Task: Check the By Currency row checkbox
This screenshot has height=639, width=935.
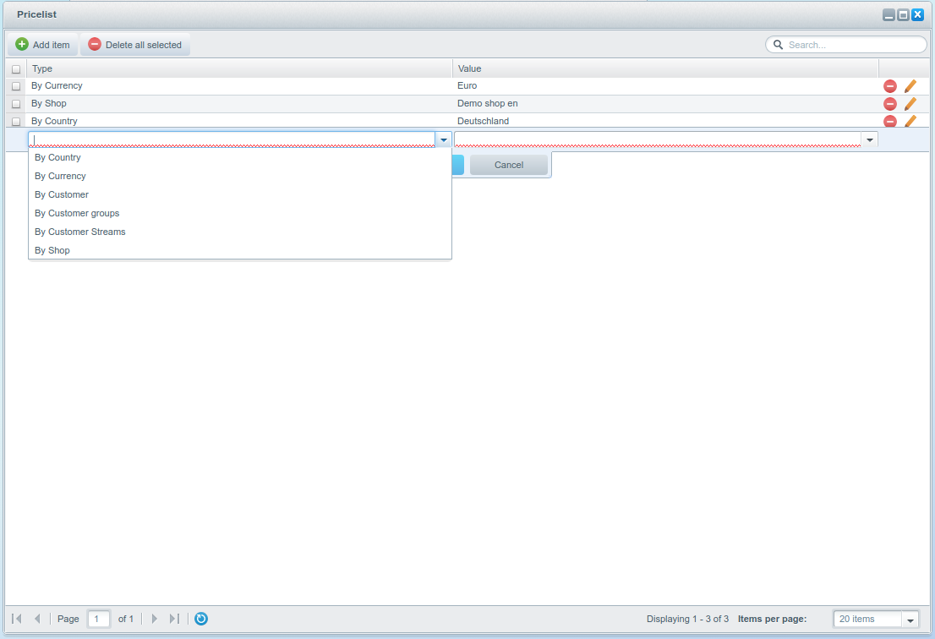Action: tap(16, 86)
